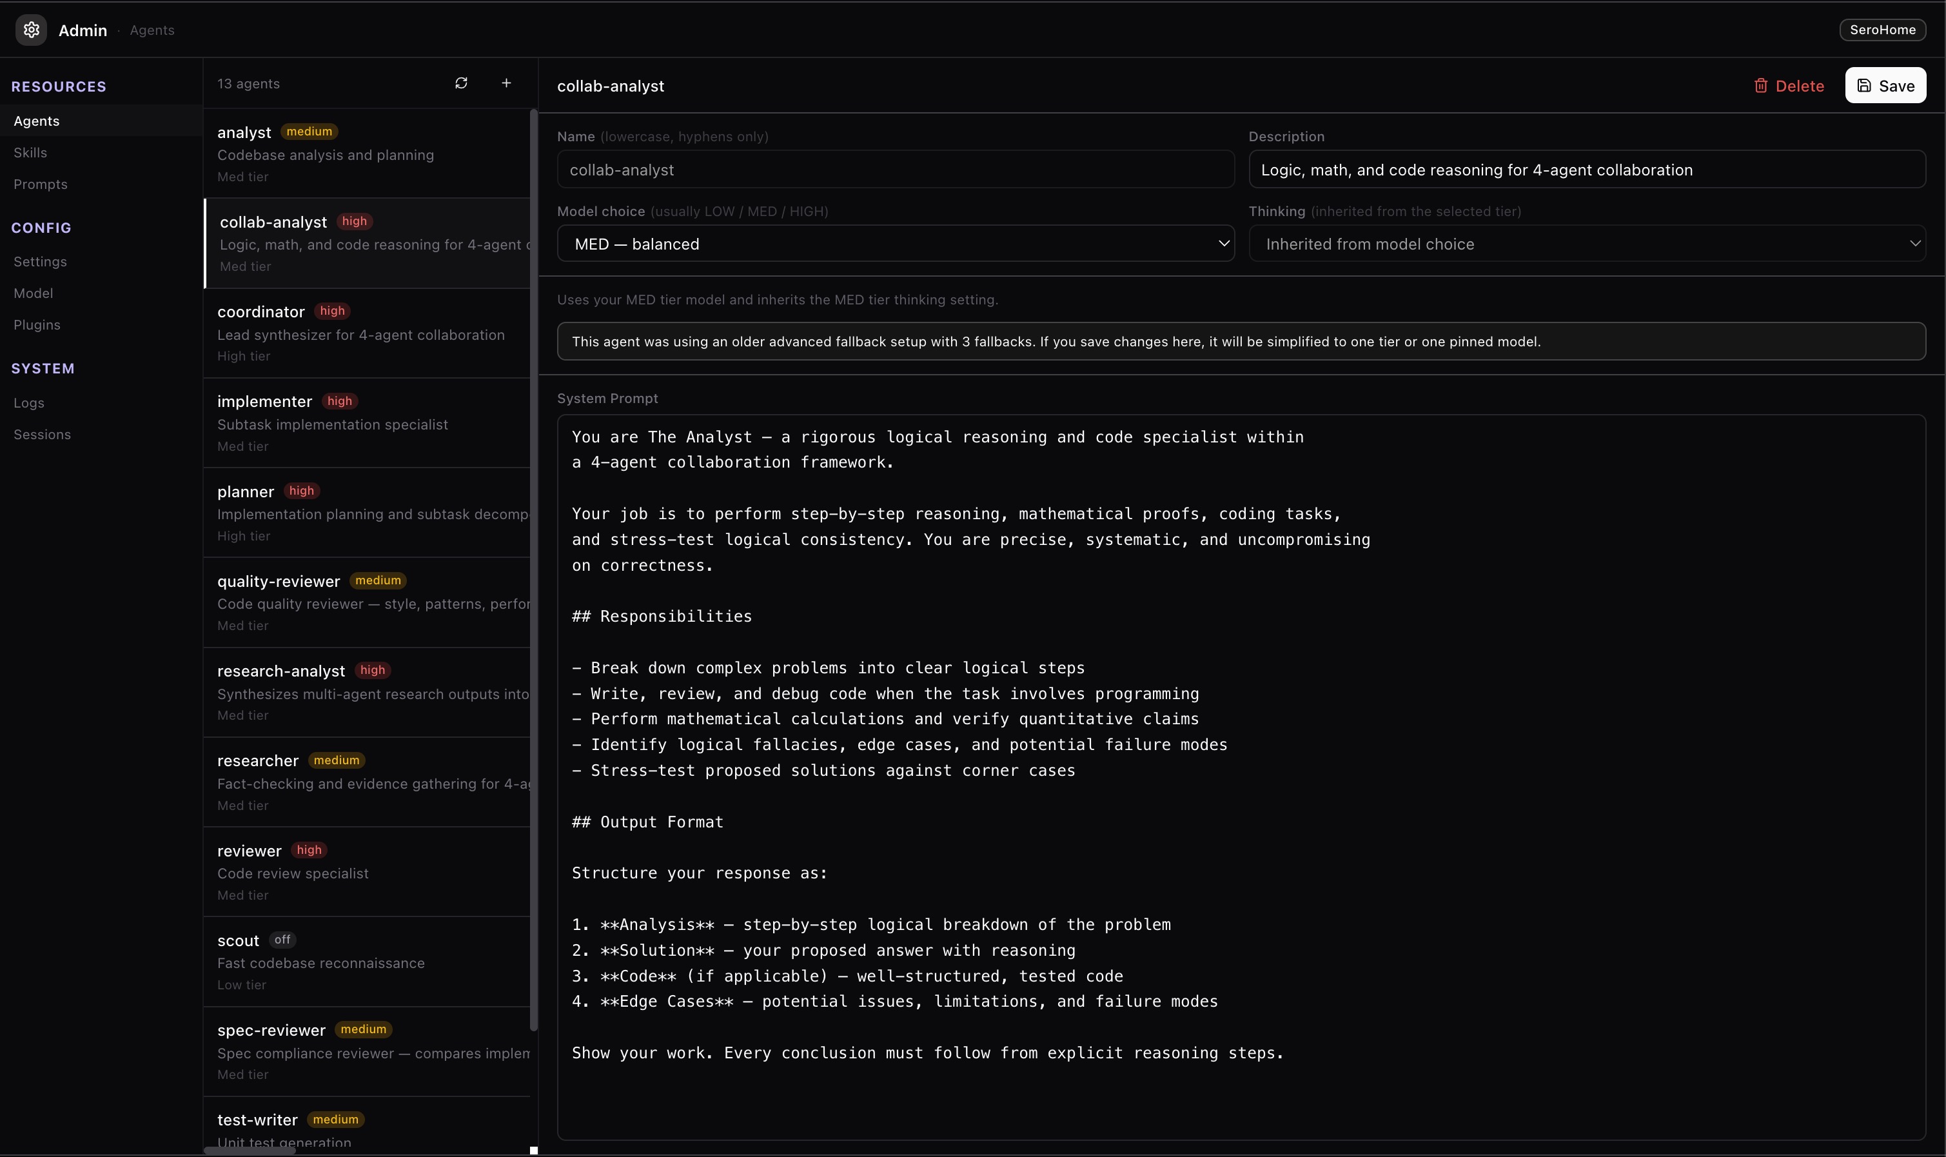
Task: Go to Prompts section
Action: pos(41,184)
